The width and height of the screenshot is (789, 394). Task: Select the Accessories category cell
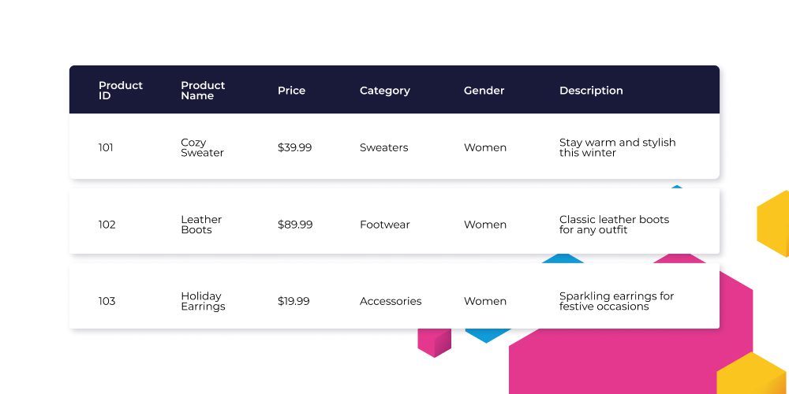[x=391, y=301]
